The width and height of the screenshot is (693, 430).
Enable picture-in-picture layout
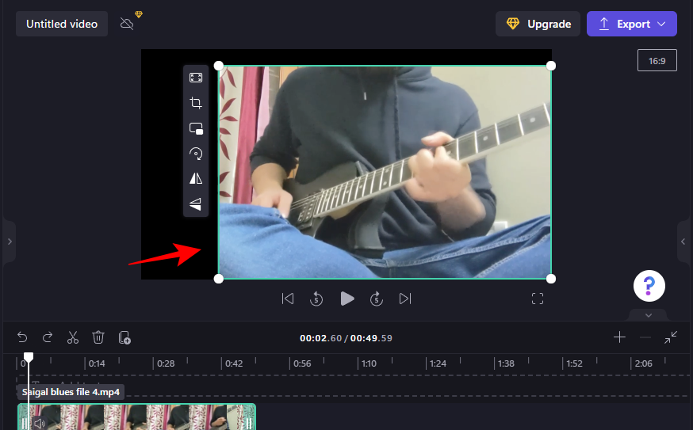tap(196, 128)
